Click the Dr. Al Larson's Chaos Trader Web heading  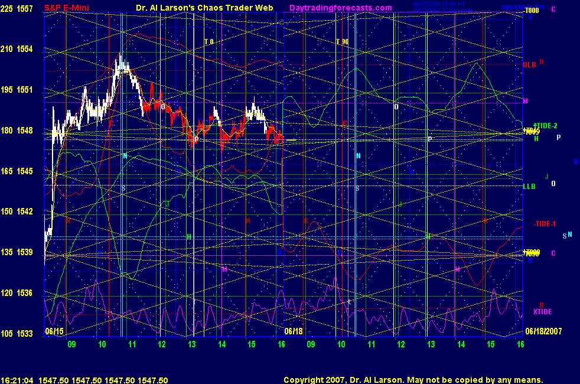point(204,8)
